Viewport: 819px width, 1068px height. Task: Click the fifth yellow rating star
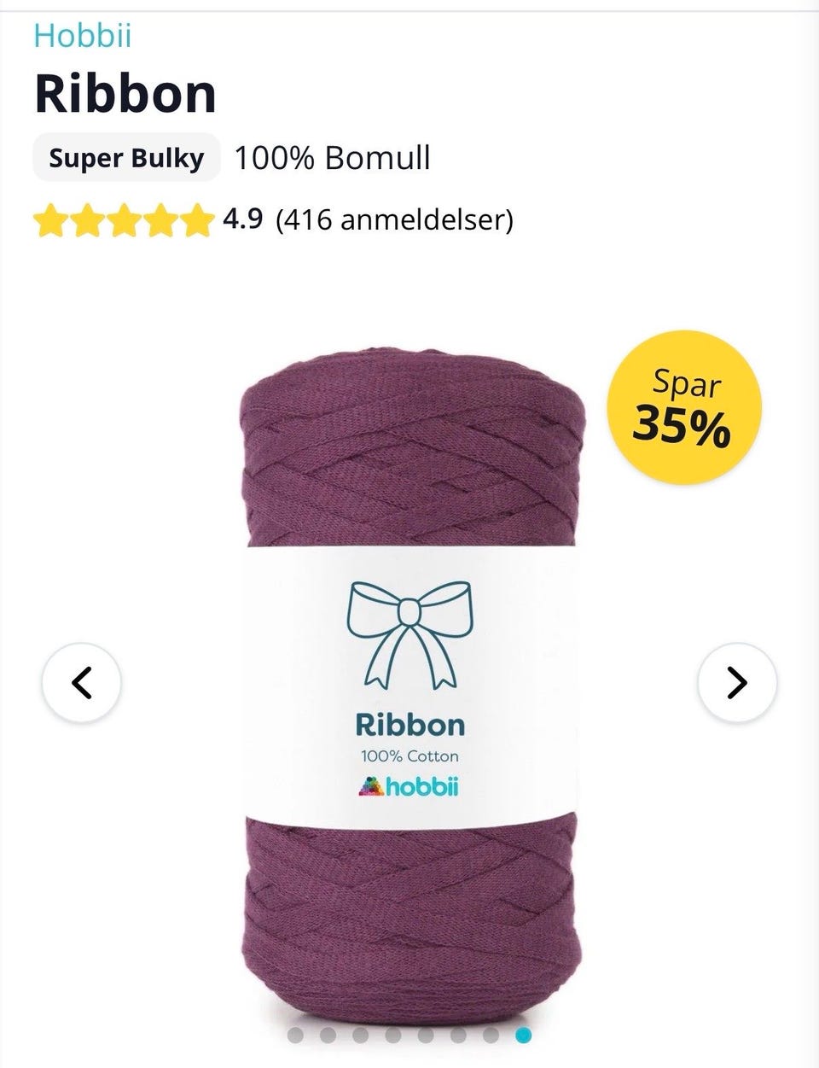(x=195, y=220)
